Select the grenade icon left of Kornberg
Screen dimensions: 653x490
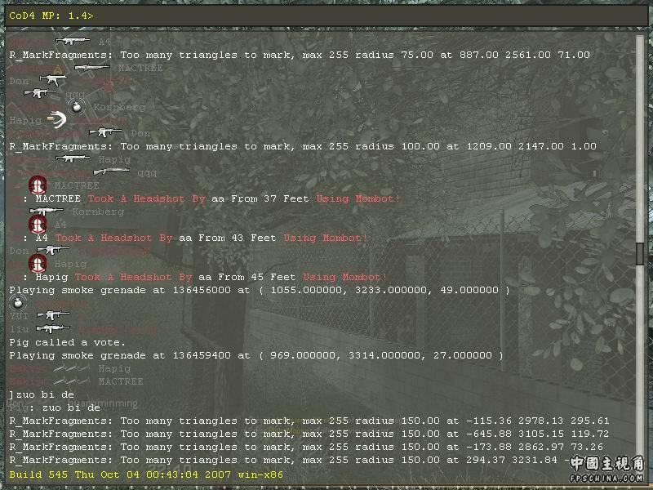(77, 107)
